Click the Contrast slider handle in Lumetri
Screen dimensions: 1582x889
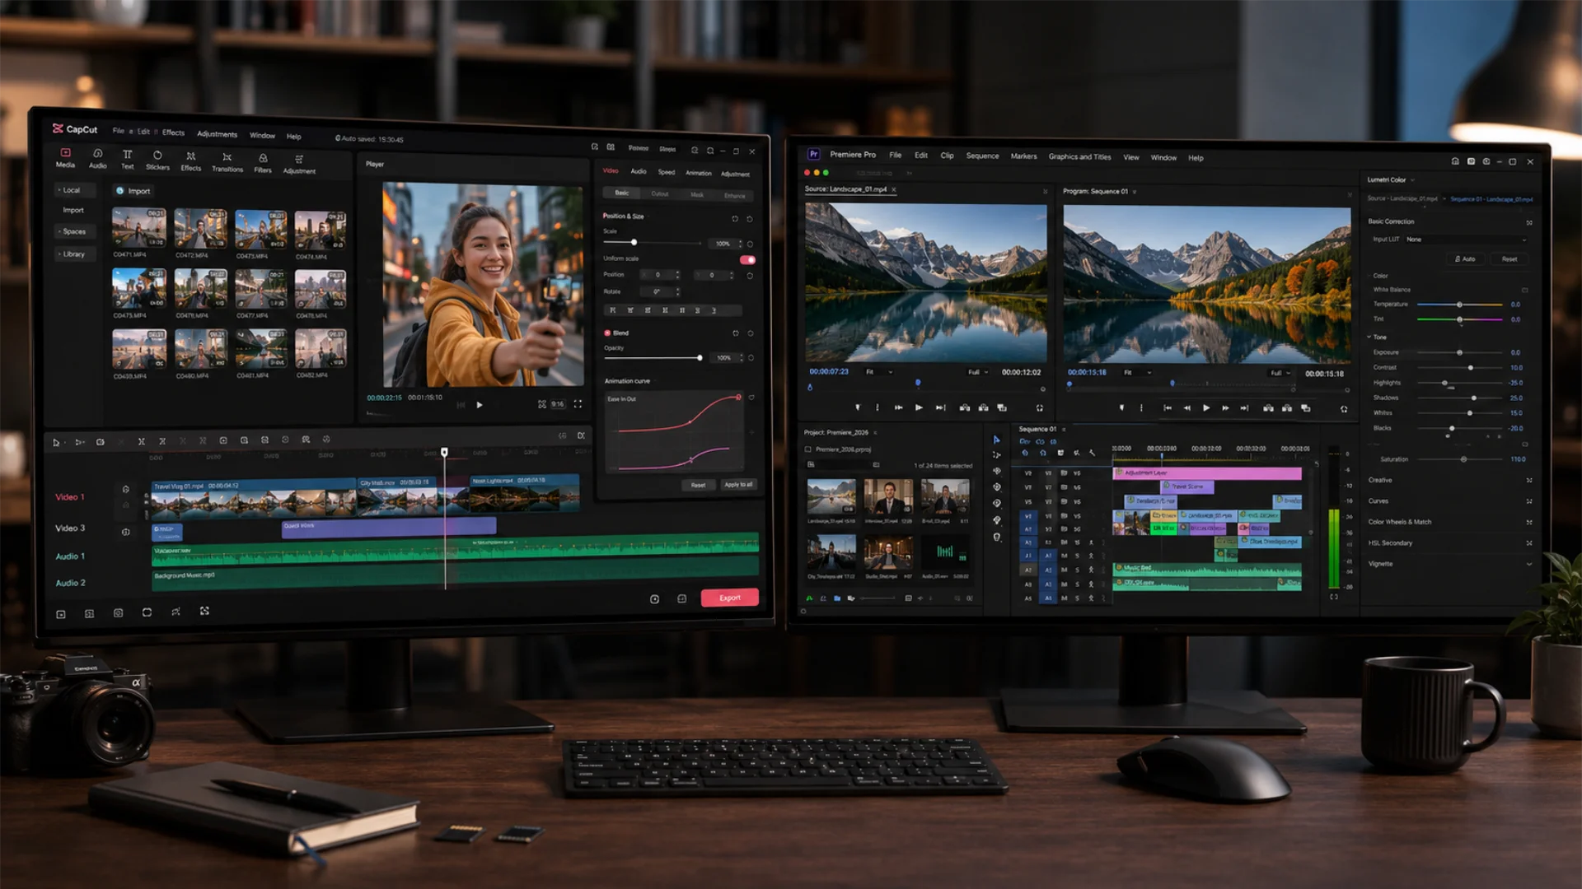(x=1471, y=368)
